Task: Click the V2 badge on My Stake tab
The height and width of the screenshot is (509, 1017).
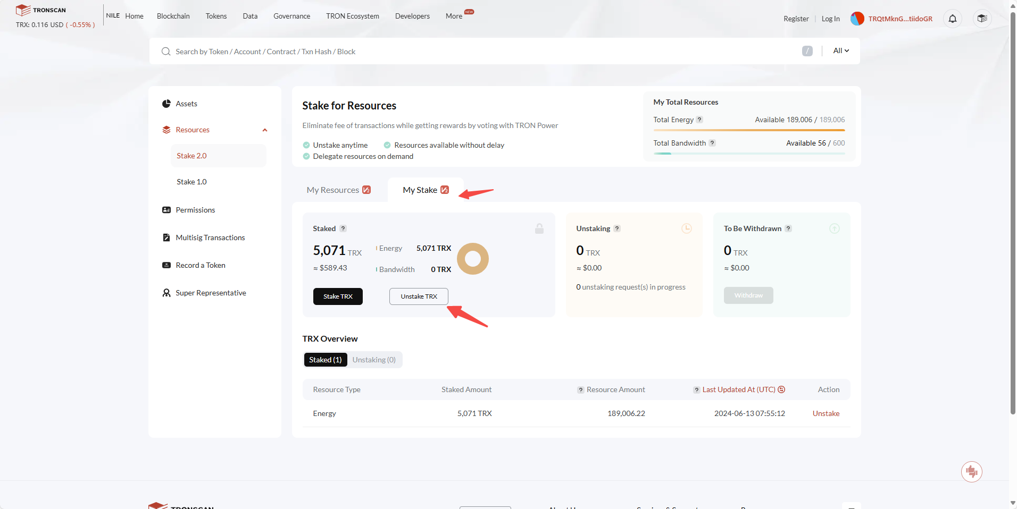Action: (x=445, y=190)
